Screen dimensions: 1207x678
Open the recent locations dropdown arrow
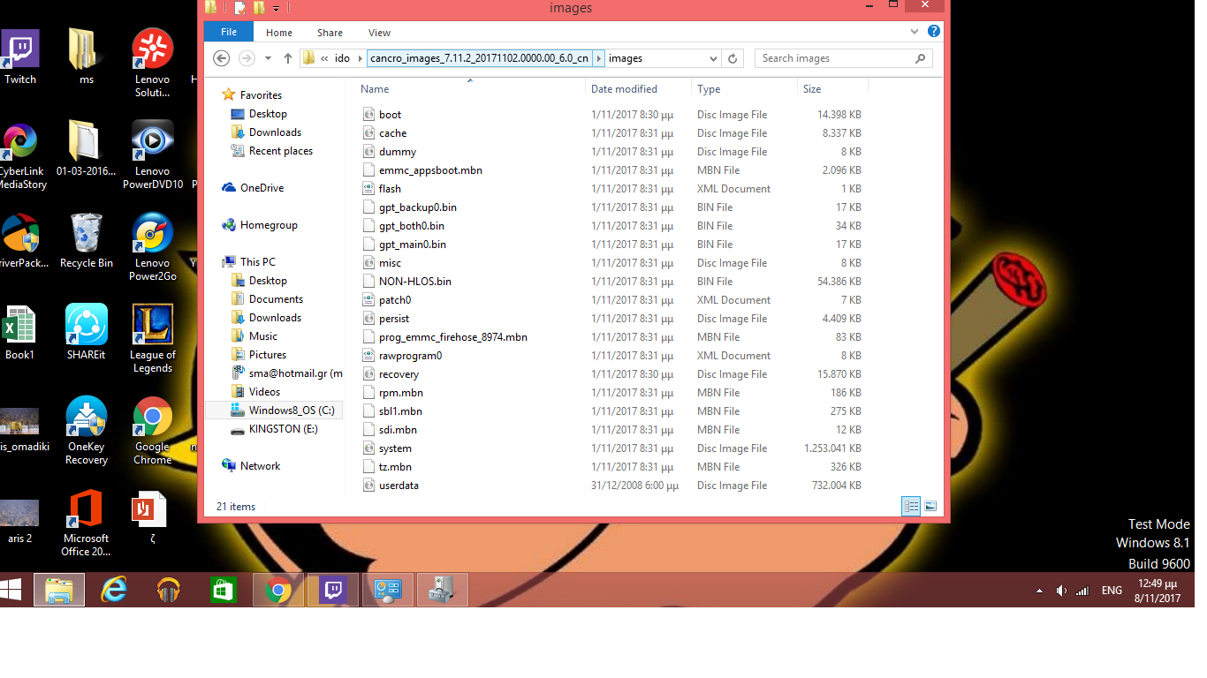tap(268, 58)
